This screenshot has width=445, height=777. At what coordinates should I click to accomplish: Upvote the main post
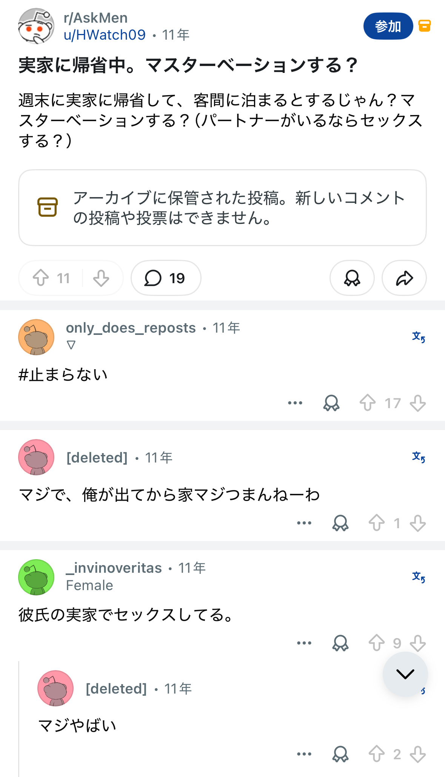tap(41, 278)
